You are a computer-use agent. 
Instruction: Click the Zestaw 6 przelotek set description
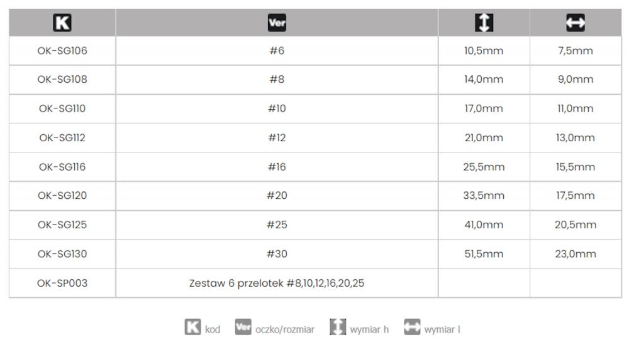pyautogui.click(x=277, y=283)
